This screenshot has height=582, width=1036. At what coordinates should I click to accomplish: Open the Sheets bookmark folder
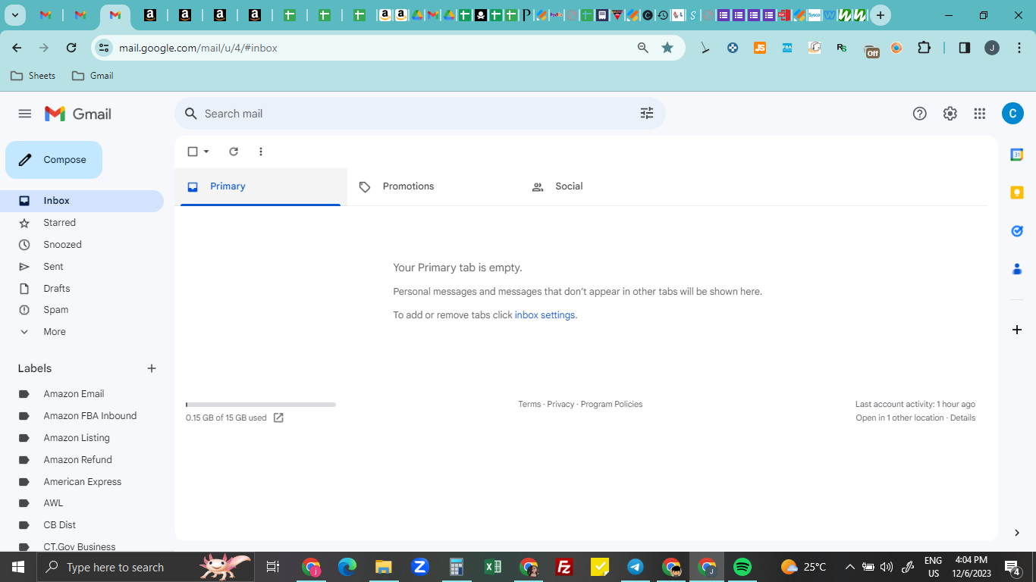click(x=33, y=76)
